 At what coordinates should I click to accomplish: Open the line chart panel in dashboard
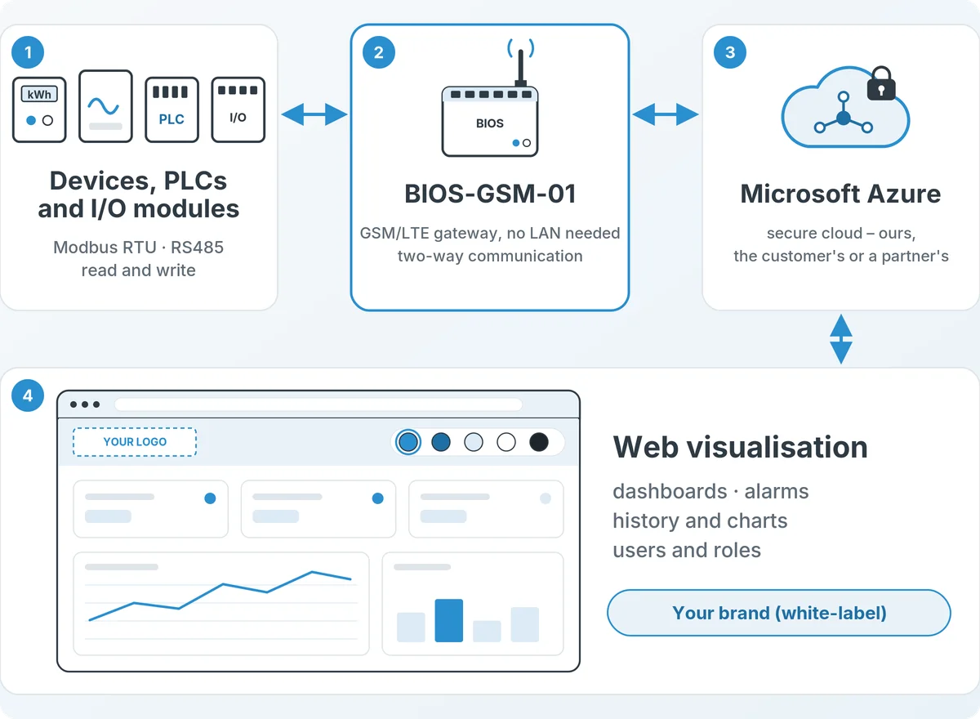221,604
